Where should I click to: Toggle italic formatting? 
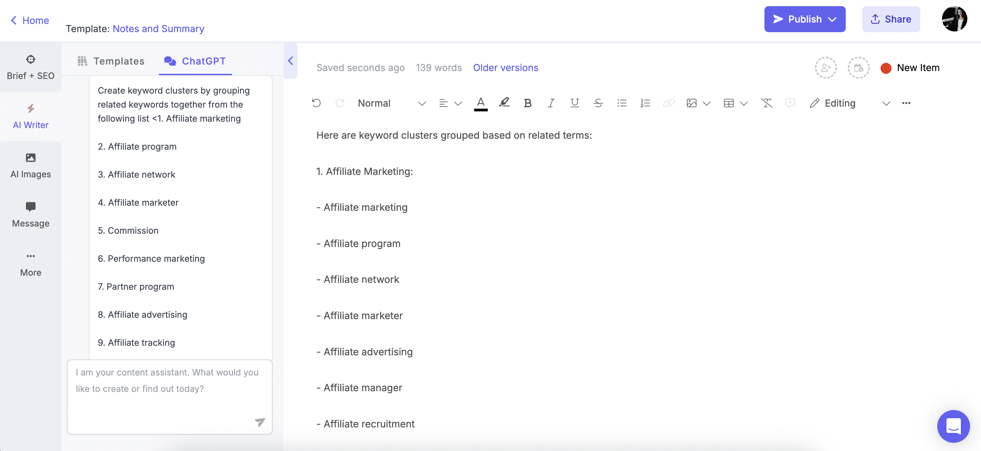pos(551,103)
